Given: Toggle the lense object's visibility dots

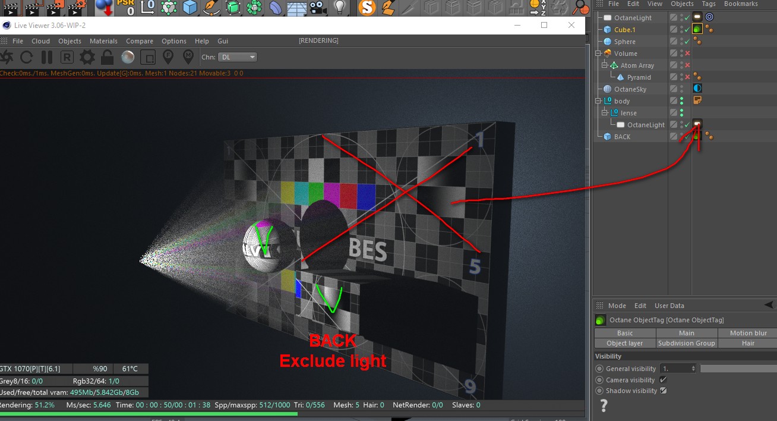Looking at the screenshot, I should [681, 113].
